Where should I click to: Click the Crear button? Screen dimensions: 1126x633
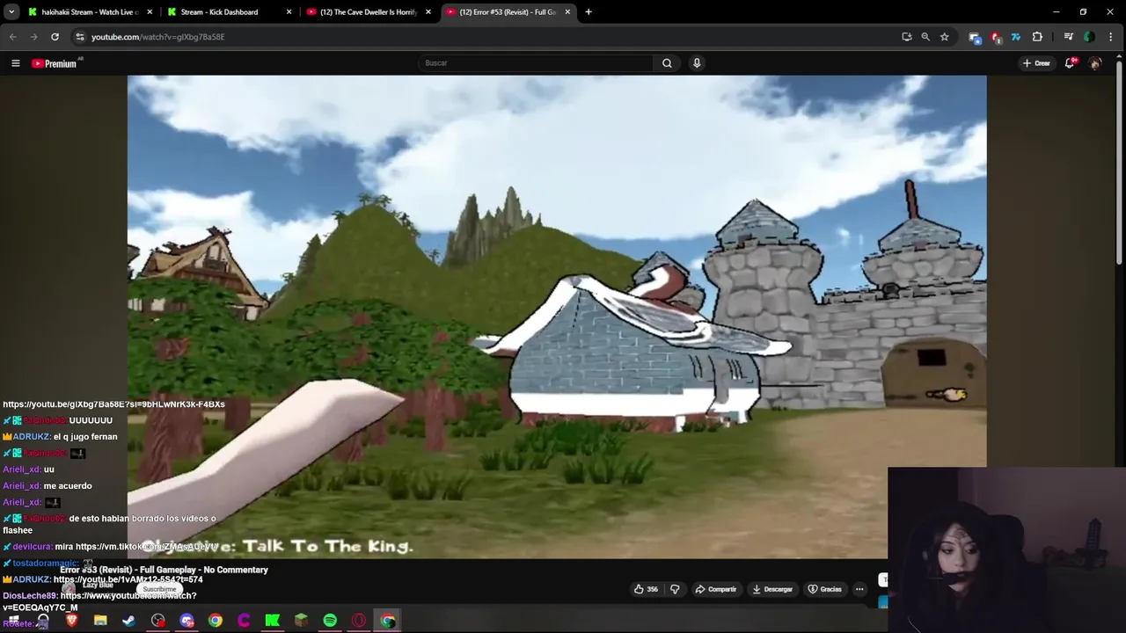click(x=1036, y=63)
